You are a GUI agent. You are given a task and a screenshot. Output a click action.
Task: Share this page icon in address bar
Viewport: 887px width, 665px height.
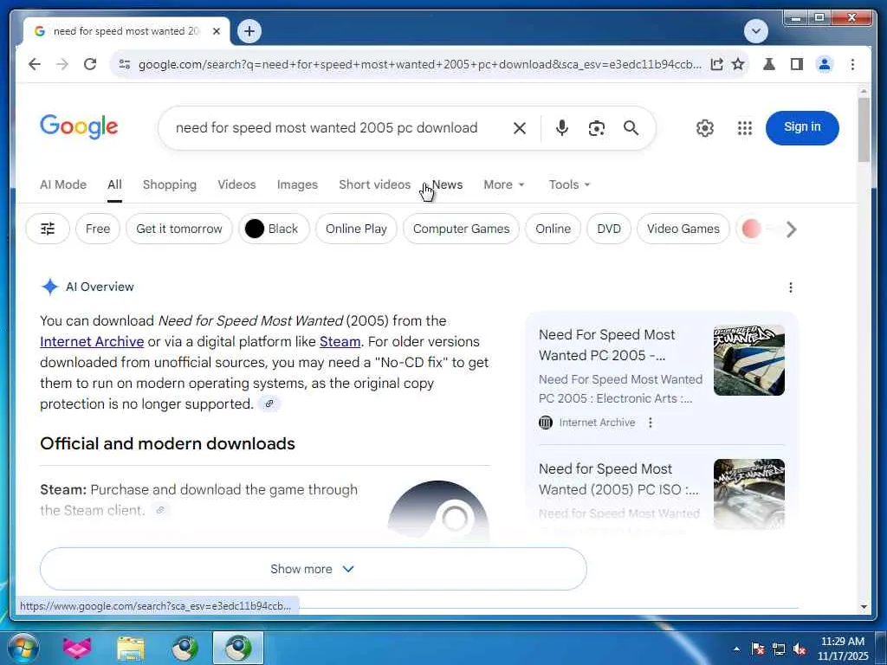point(716,64)
